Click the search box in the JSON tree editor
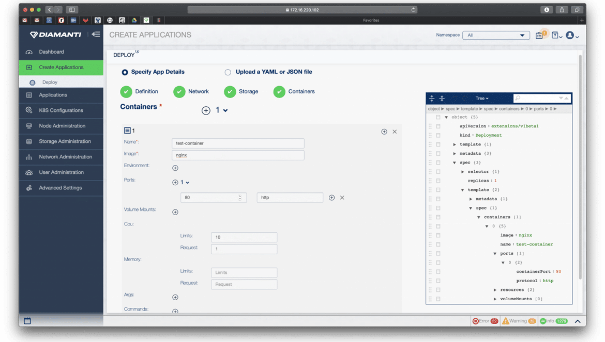605x342 pixels. click(x=542, y=99)
